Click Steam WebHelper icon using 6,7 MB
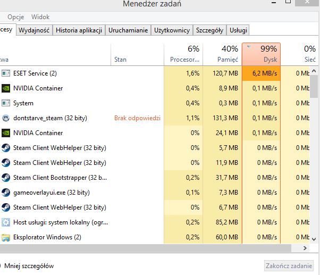320x275 pixels. point(6,207)
